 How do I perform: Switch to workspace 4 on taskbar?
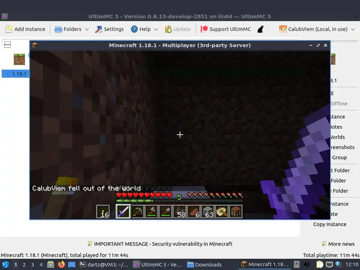(x=41, y=265)
